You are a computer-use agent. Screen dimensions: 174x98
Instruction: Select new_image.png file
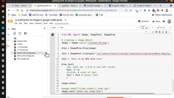click(x=23, y=59)
